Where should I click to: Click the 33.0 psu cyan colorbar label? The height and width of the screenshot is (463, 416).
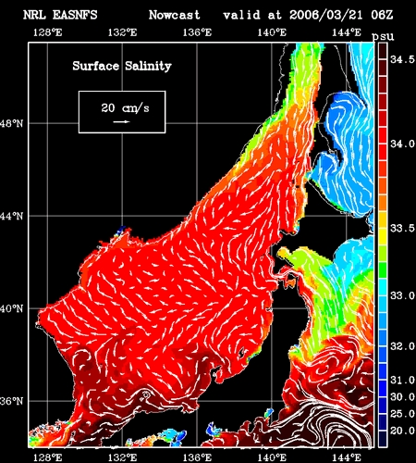point(403,295)
